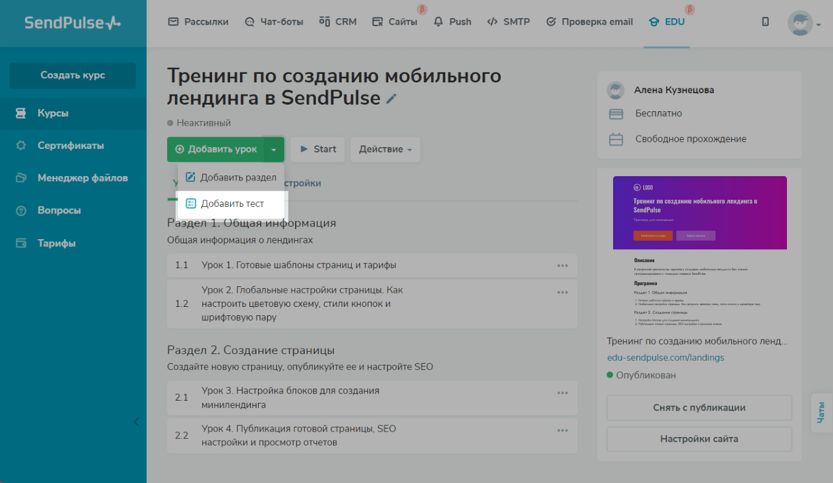Open Курсы in the sidebar
Image resolution: width=833 pixels, height=483 pixels.
[x=73, y=113]
